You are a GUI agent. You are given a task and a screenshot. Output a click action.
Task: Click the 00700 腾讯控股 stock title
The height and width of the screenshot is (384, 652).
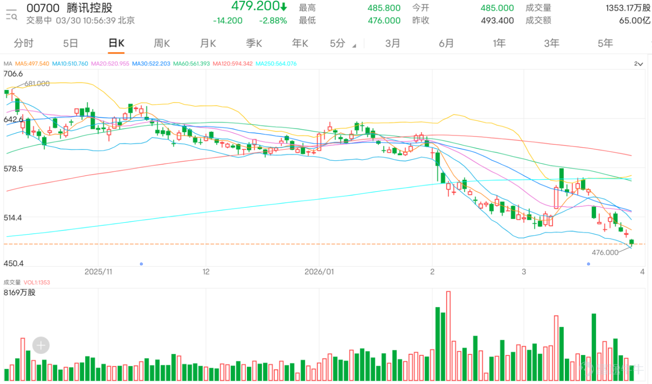pyautogui.click(x=69, y=8)
